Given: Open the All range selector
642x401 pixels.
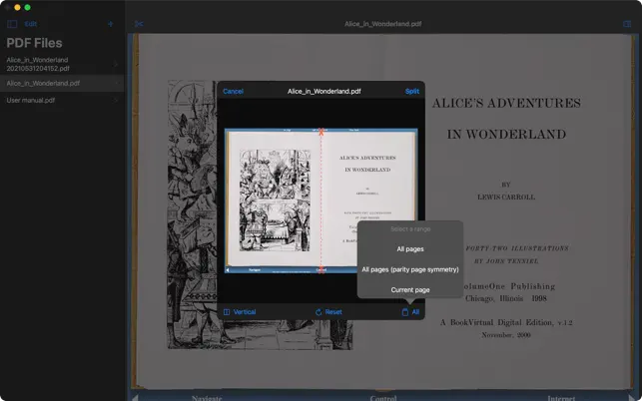Looking at the screenshot, I should click(410, 312).
